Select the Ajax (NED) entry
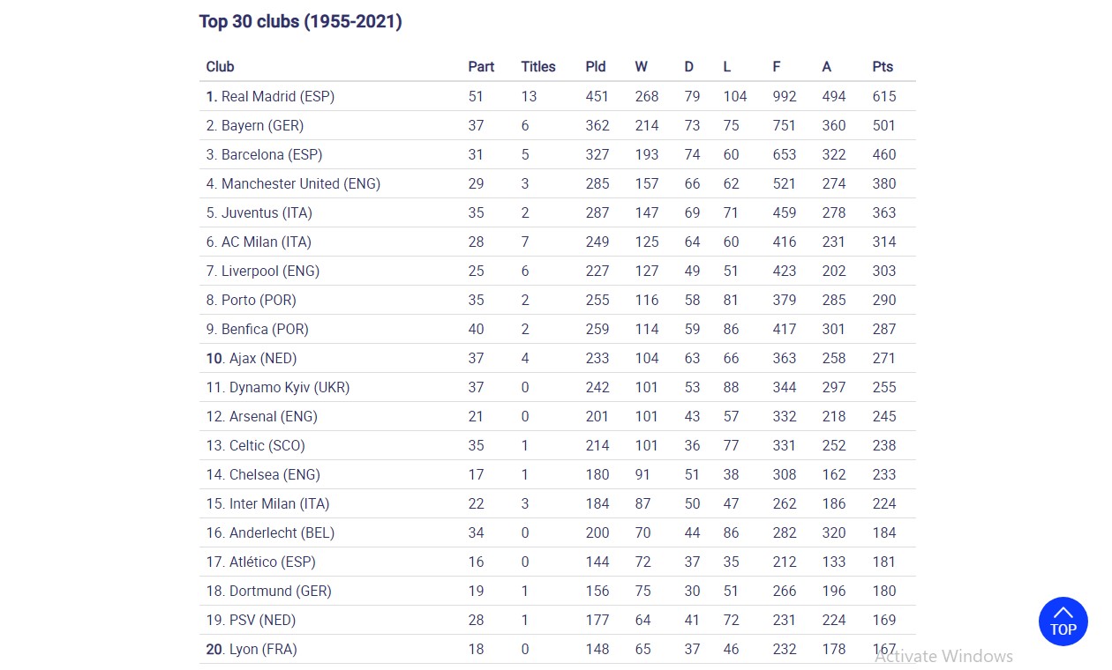This screenshot has width=1112, height=670. coord(262,358)
